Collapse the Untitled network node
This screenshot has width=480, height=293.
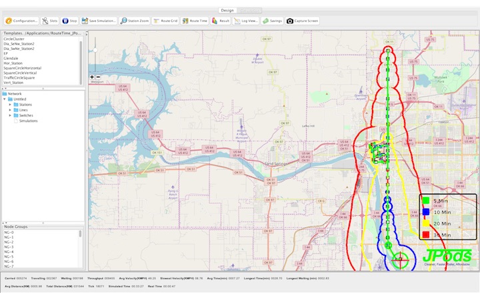pos(5,99)
